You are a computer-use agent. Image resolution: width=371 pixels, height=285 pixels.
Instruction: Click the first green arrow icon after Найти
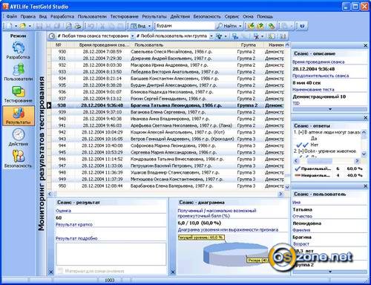coord(251,26)
